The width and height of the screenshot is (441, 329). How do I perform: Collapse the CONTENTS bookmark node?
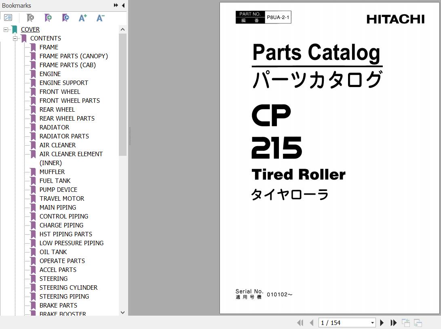click(15, 38)
